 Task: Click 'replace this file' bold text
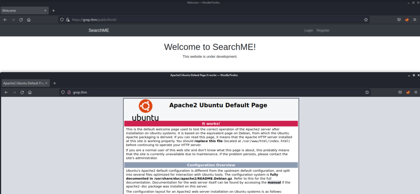coord(209,141)
